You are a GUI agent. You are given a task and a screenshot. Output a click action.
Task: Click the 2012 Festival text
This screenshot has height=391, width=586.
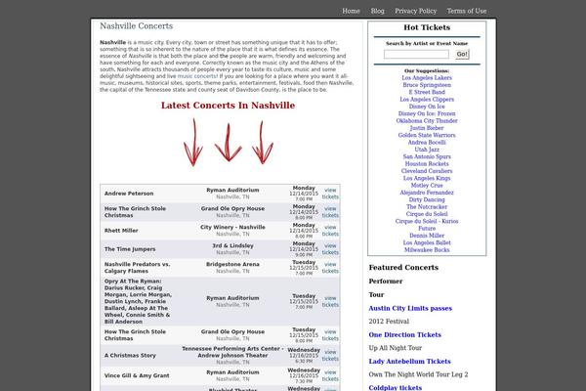click(389, 322)
